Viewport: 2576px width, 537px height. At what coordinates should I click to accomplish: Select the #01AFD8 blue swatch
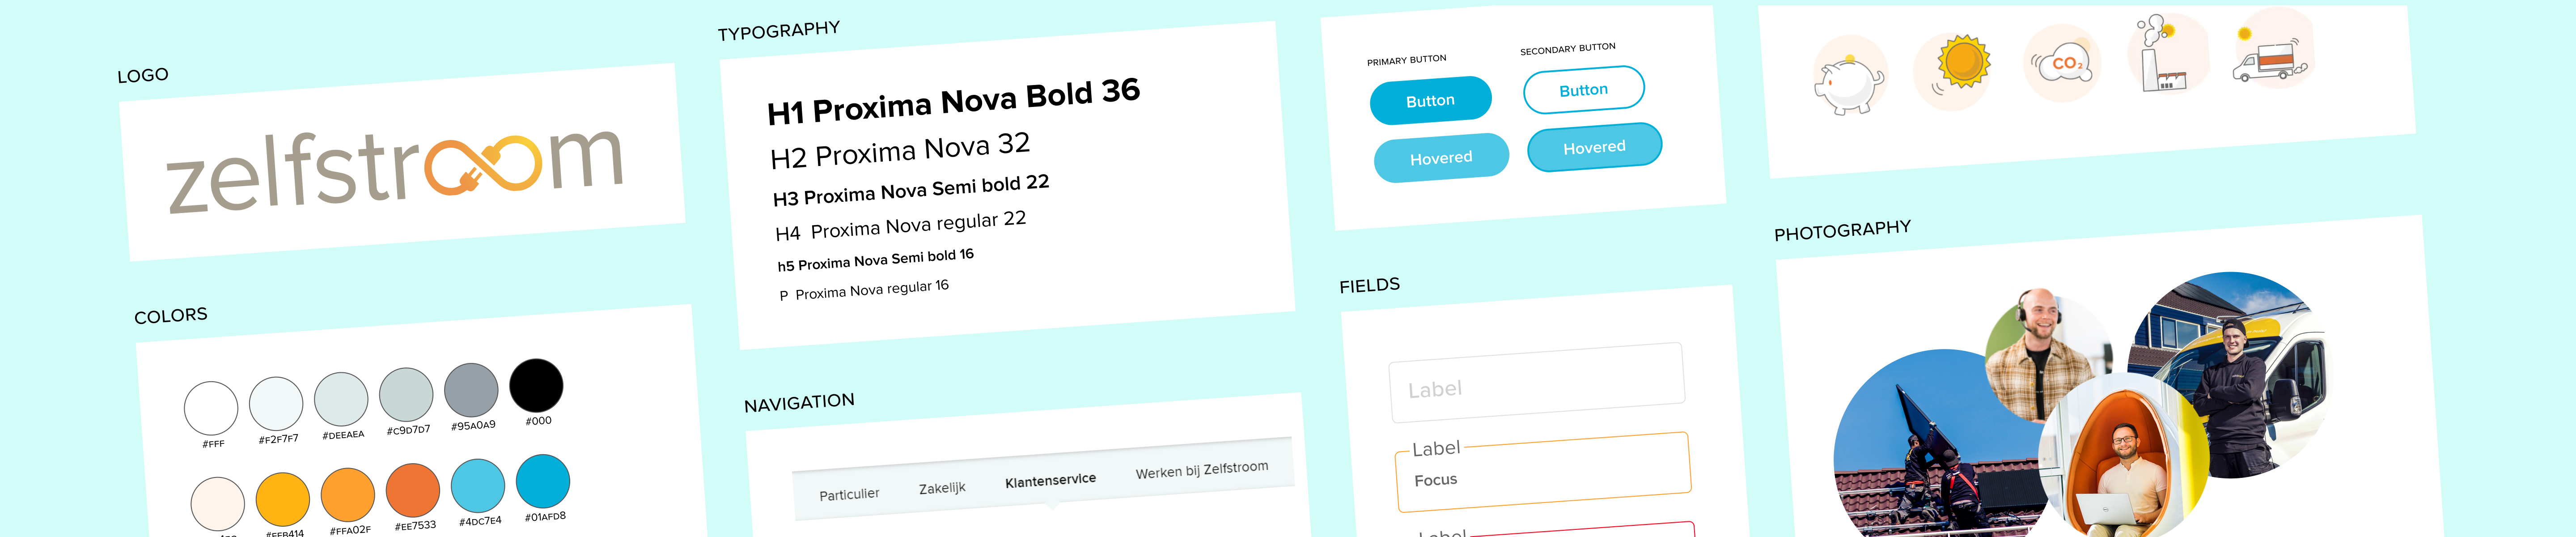[543, 481]
